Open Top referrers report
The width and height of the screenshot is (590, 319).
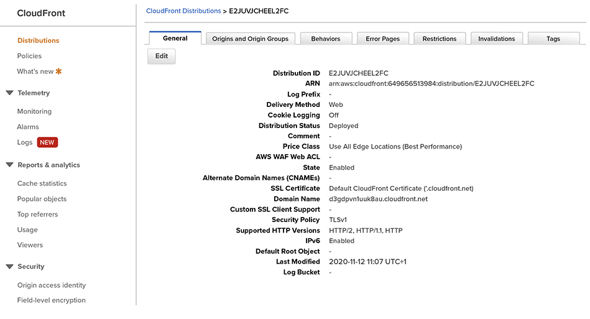pos(38,214)
